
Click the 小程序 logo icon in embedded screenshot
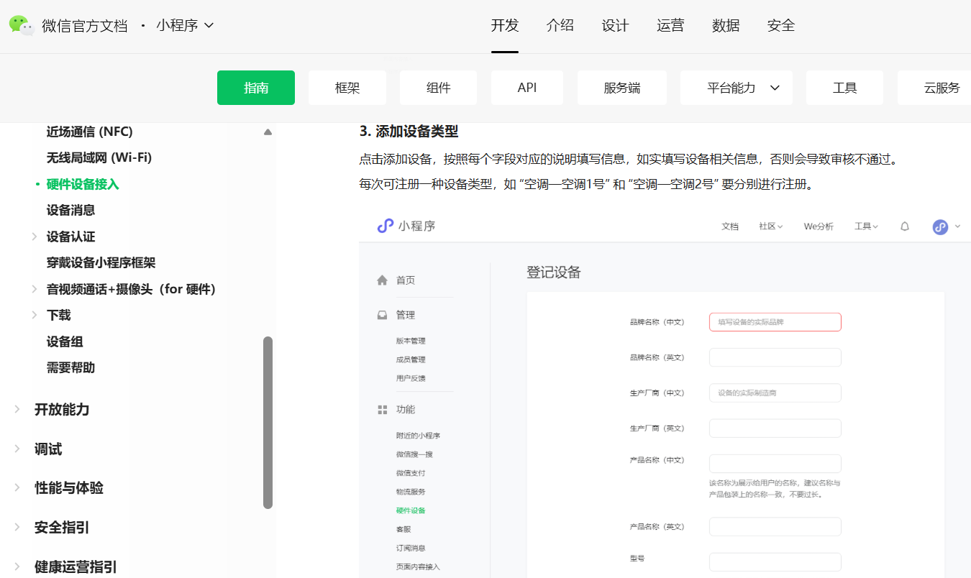(x=386, y=226)
